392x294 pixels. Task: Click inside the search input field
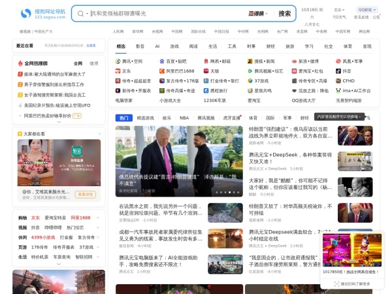point(167,14)
